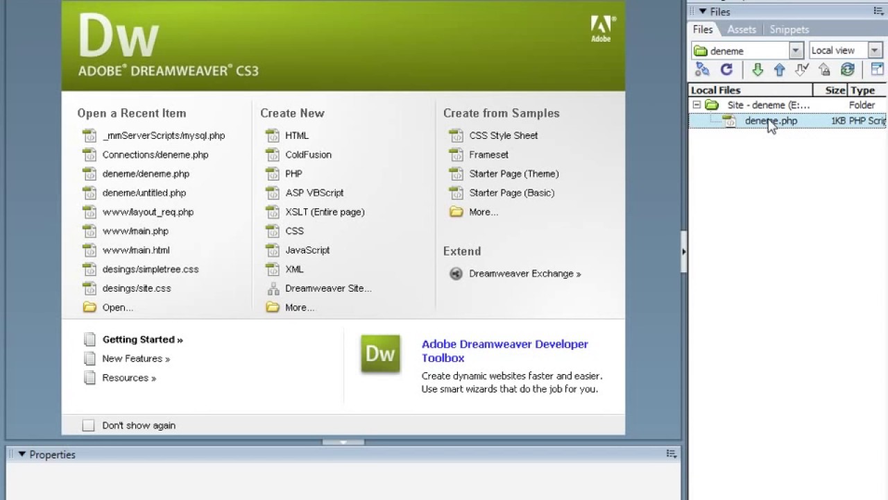Viewport: 888px width, 500px height.
Task: Create from Starter Page (Basic) sample
Action: tap(512, 193)
